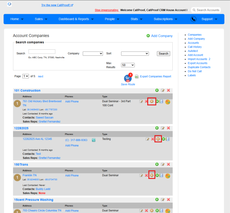Viewport: 230px width, 213px height.
Task: Click orange plus icon in 761 Old Hickory row
Action: pos(152,101)
